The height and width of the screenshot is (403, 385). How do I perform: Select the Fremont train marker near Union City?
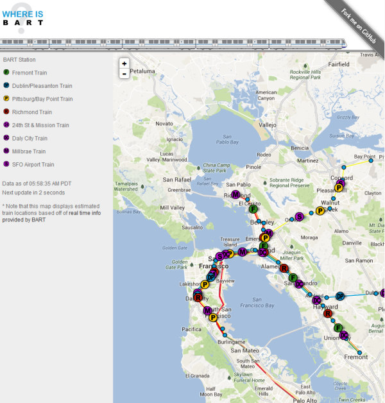coord(338,328)
